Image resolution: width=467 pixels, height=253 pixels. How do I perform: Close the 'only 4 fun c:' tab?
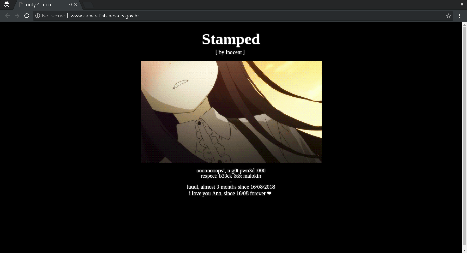click(76, 5)
